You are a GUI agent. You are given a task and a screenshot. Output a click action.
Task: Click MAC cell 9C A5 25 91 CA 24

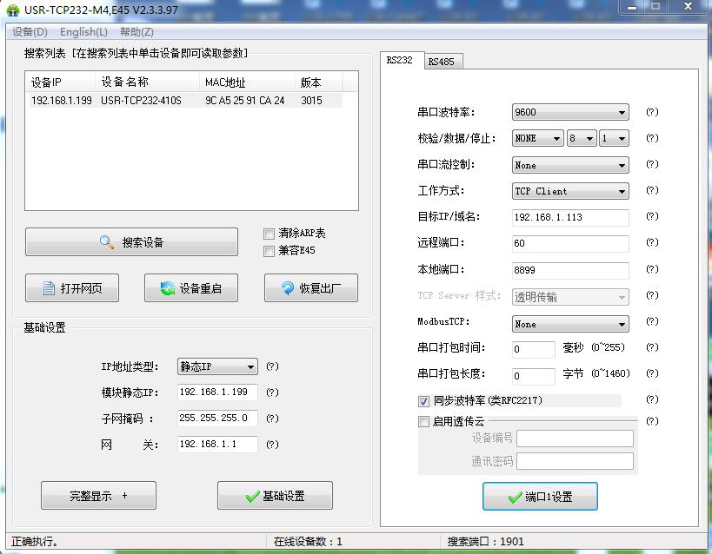click(245, 100)
